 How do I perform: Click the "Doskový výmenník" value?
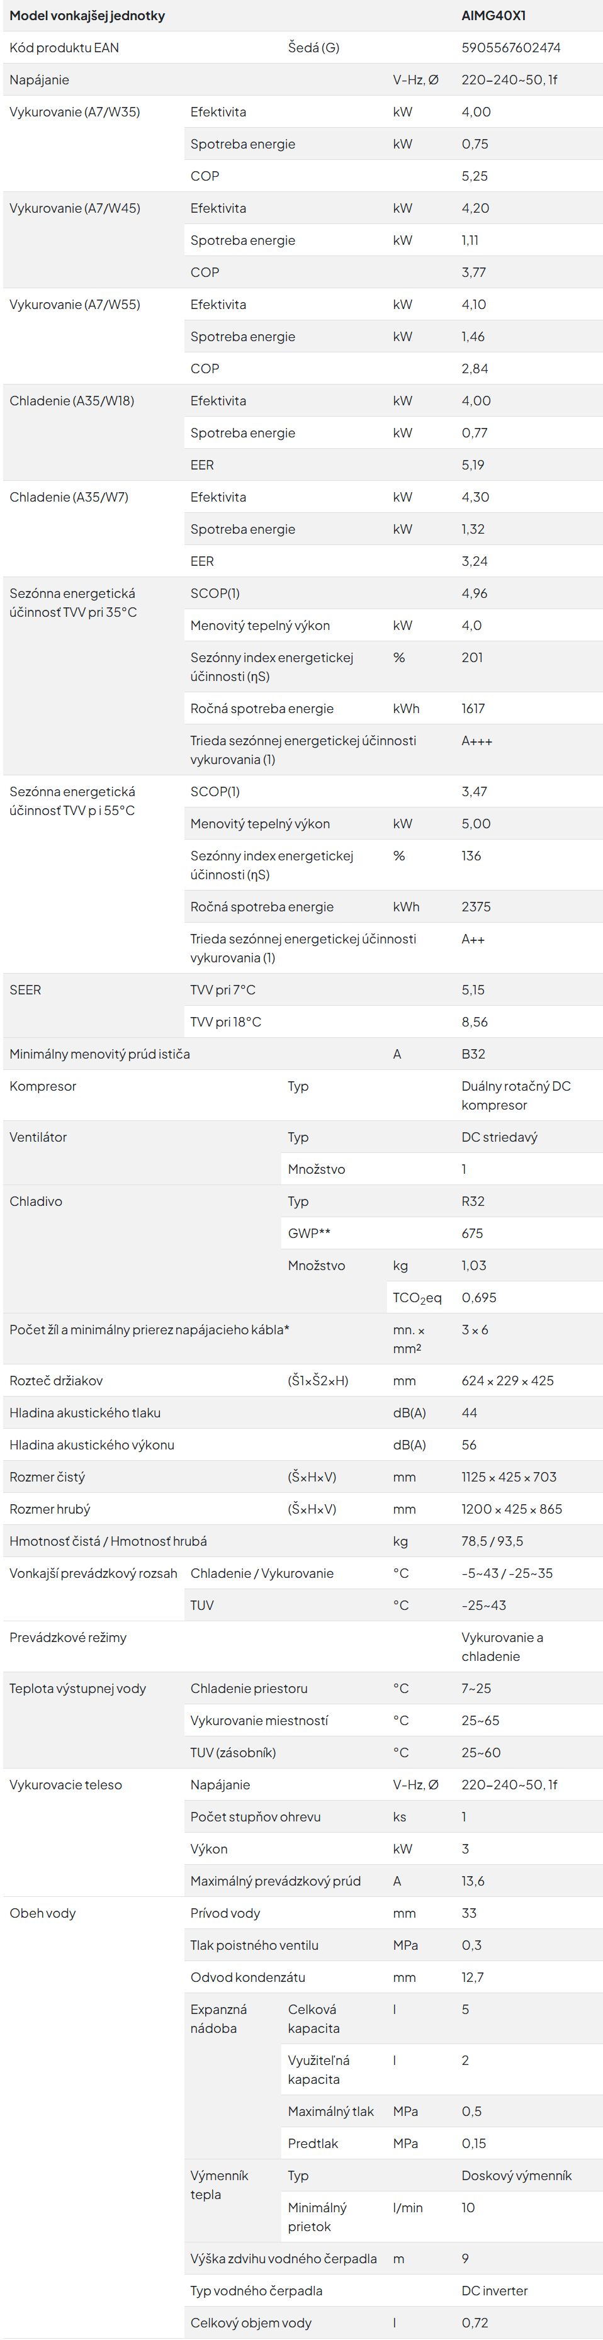[x=516, y=2176]
